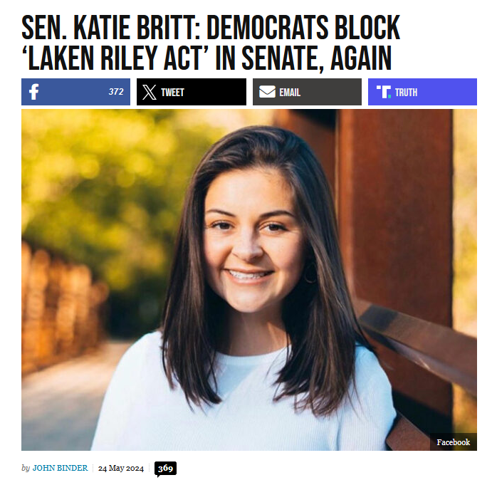The width and height of the screenshot is (492, 480).
Task: Click the Facebook photo credit caption
Action: 454,442
